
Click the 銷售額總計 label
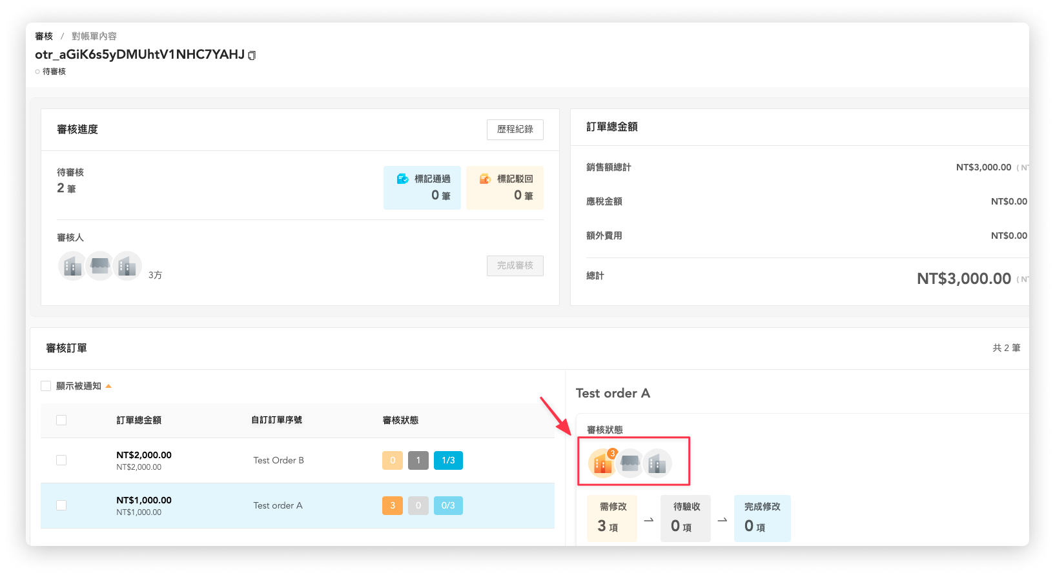tap(609, 167)
